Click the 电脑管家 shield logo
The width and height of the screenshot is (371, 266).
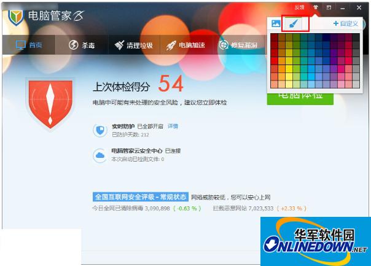(17, 16)
